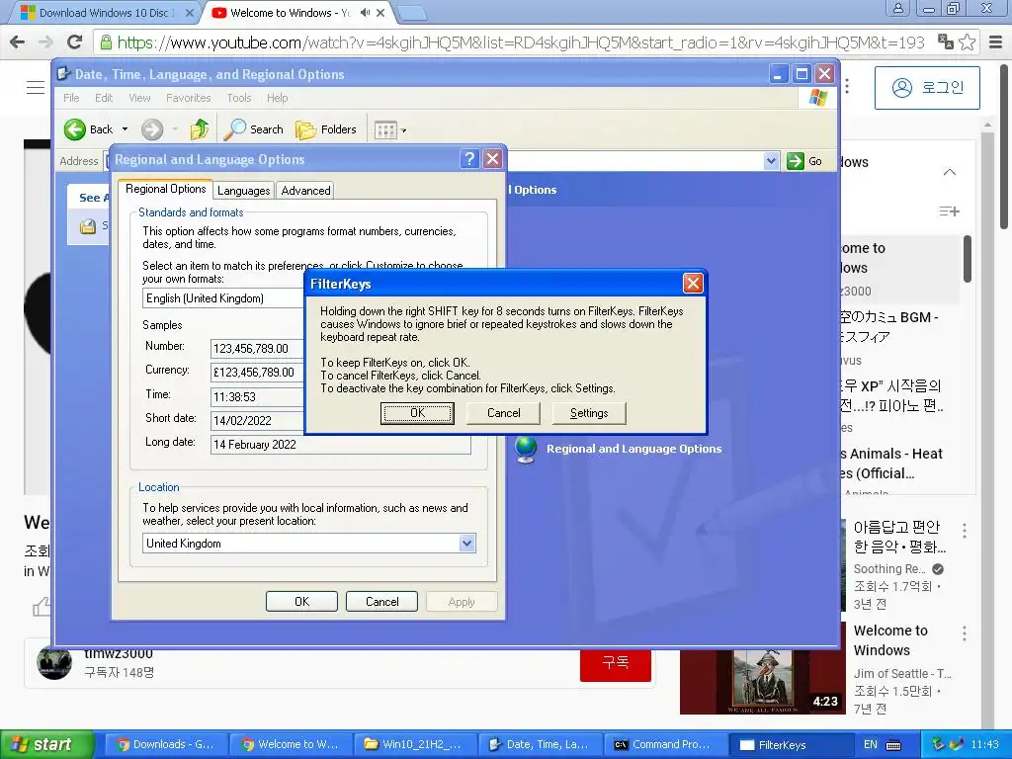This screenshot has height=759, width=1012.
Task: Open the File menu in Explorer window
Action: pyautogui.click(x=71, y=98)
